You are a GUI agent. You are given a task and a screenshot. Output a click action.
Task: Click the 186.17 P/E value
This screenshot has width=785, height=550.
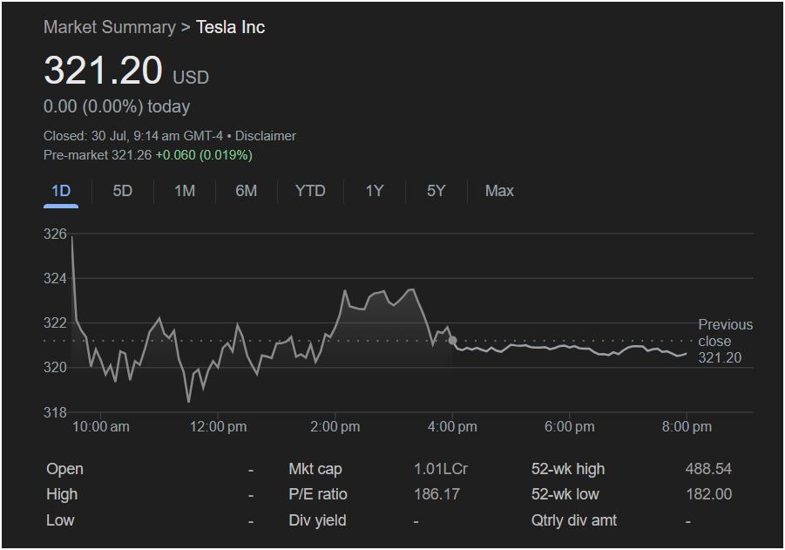pyautogui.click(x=436, y=494)
